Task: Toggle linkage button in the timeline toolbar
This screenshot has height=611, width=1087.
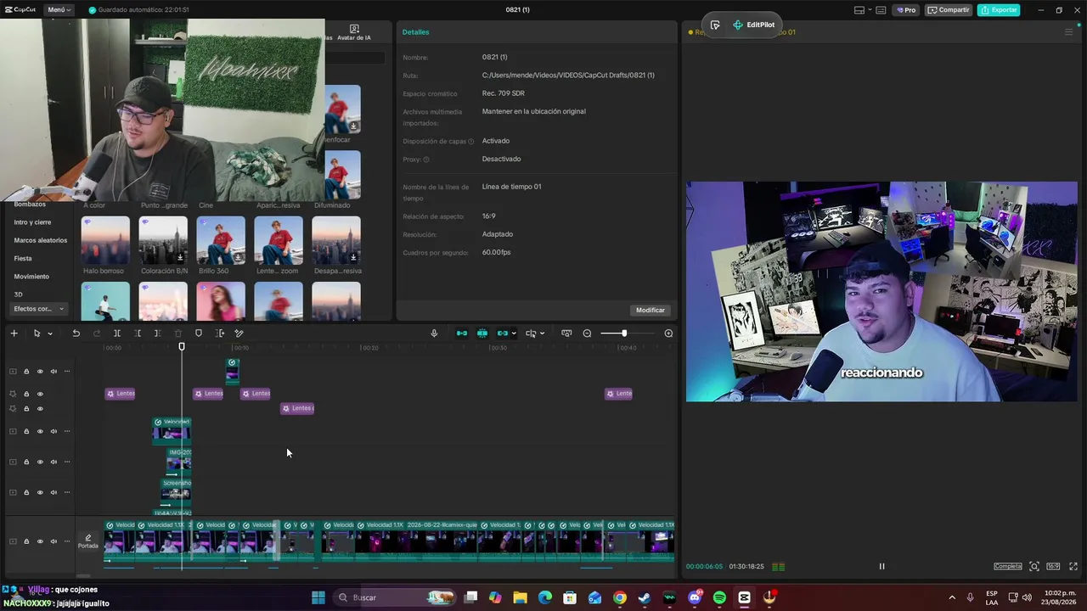Action: point(502,334)
